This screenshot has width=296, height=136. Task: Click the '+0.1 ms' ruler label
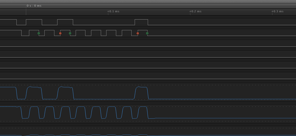click(113, 11)
